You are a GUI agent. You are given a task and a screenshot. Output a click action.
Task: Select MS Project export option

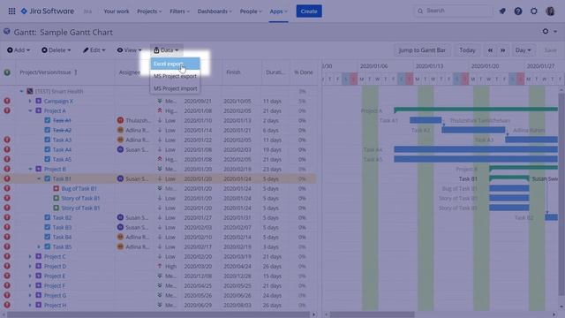(175, 76)
